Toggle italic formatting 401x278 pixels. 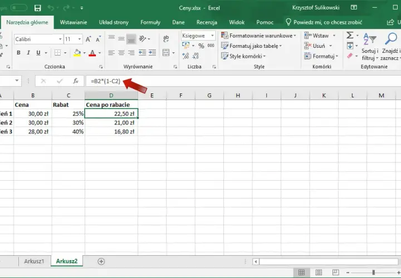tap(28, 53)
